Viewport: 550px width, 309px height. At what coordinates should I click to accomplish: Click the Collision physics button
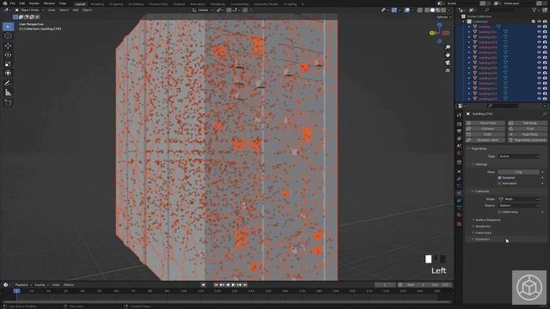pos(486,129)
